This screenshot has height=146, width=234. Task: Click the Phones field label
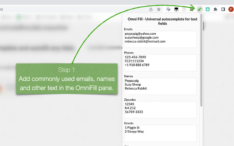click(x=129, y=53)
